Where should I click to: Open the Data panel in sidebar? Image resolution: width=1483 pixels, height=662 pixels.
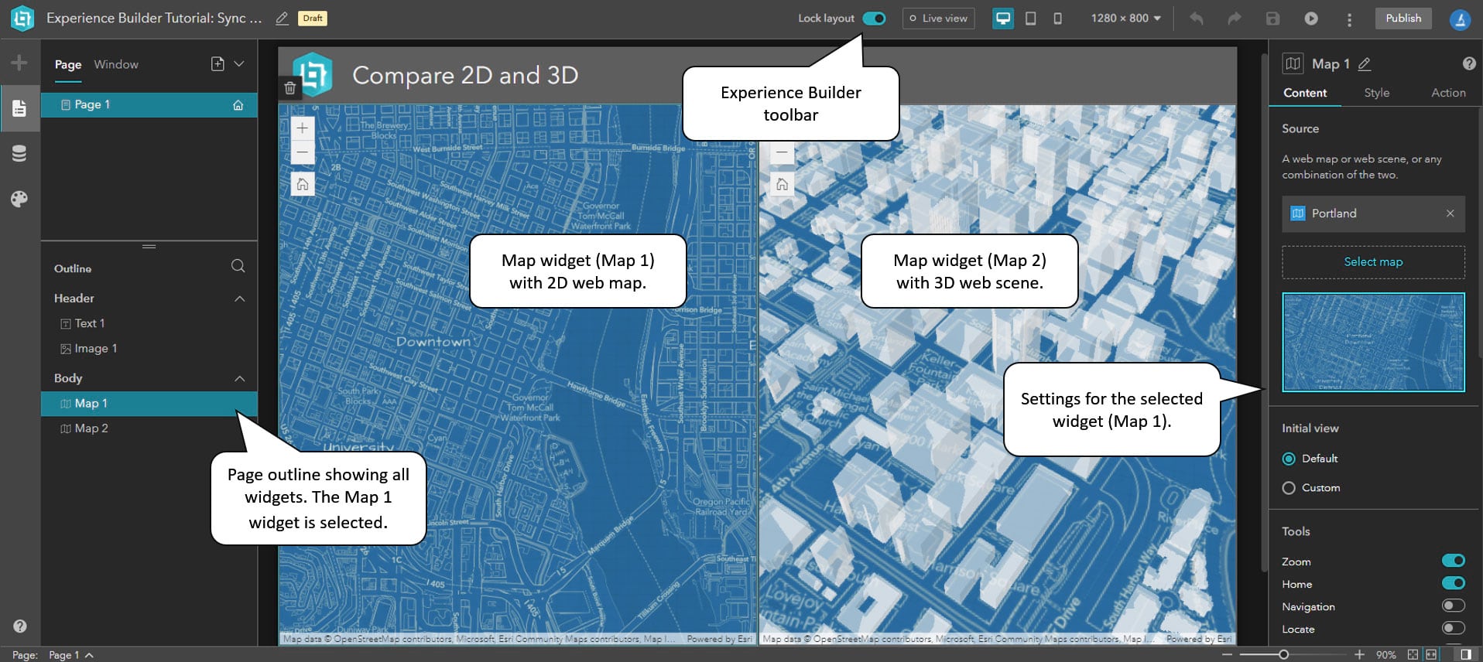point(19,154)
